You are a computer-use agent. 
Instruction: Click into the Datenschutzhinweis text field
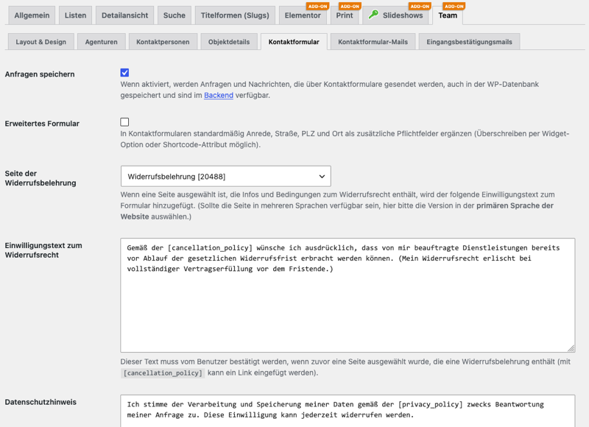pos(348,411)
